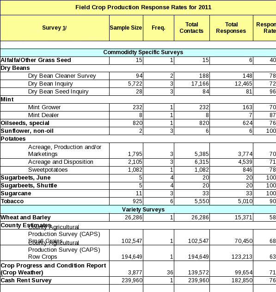276x292 pixels.
Task: Select Sugarcane total contacts value 33
Action: 192,193
